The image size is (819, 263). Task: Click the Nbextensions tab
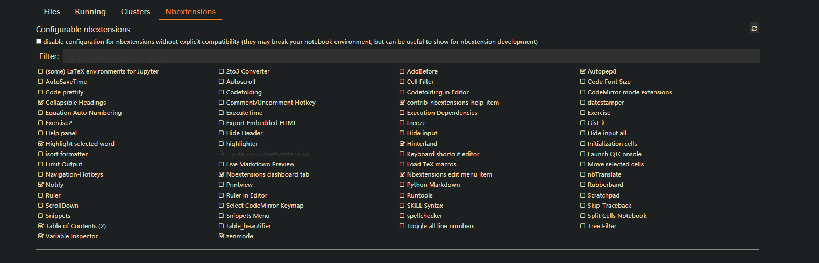190,12
